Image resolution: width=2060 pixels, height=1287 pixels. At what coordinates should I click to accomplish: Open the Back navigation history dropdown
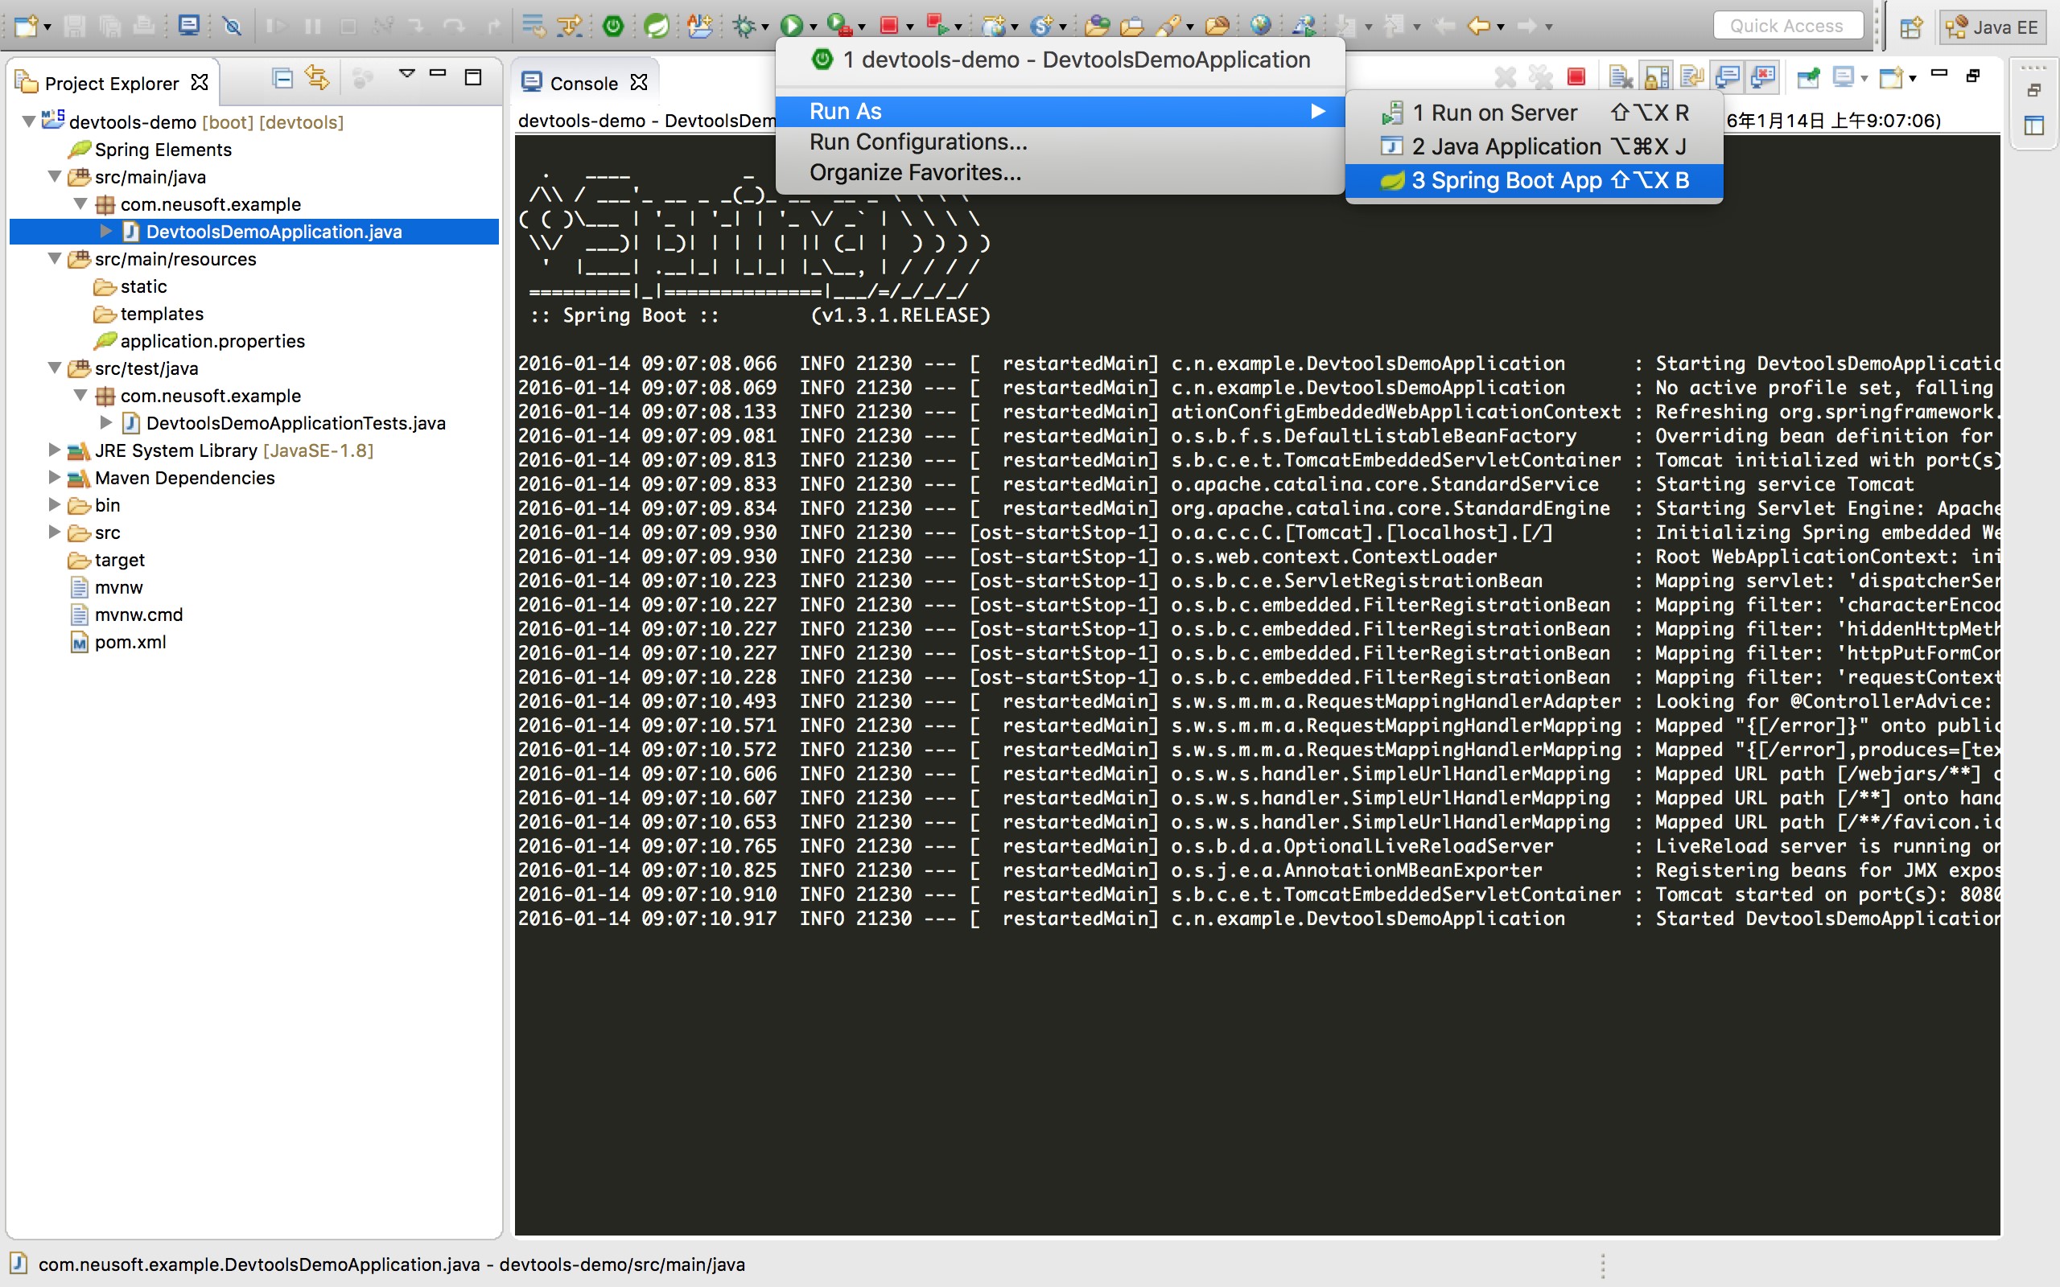pos(1501,27)
